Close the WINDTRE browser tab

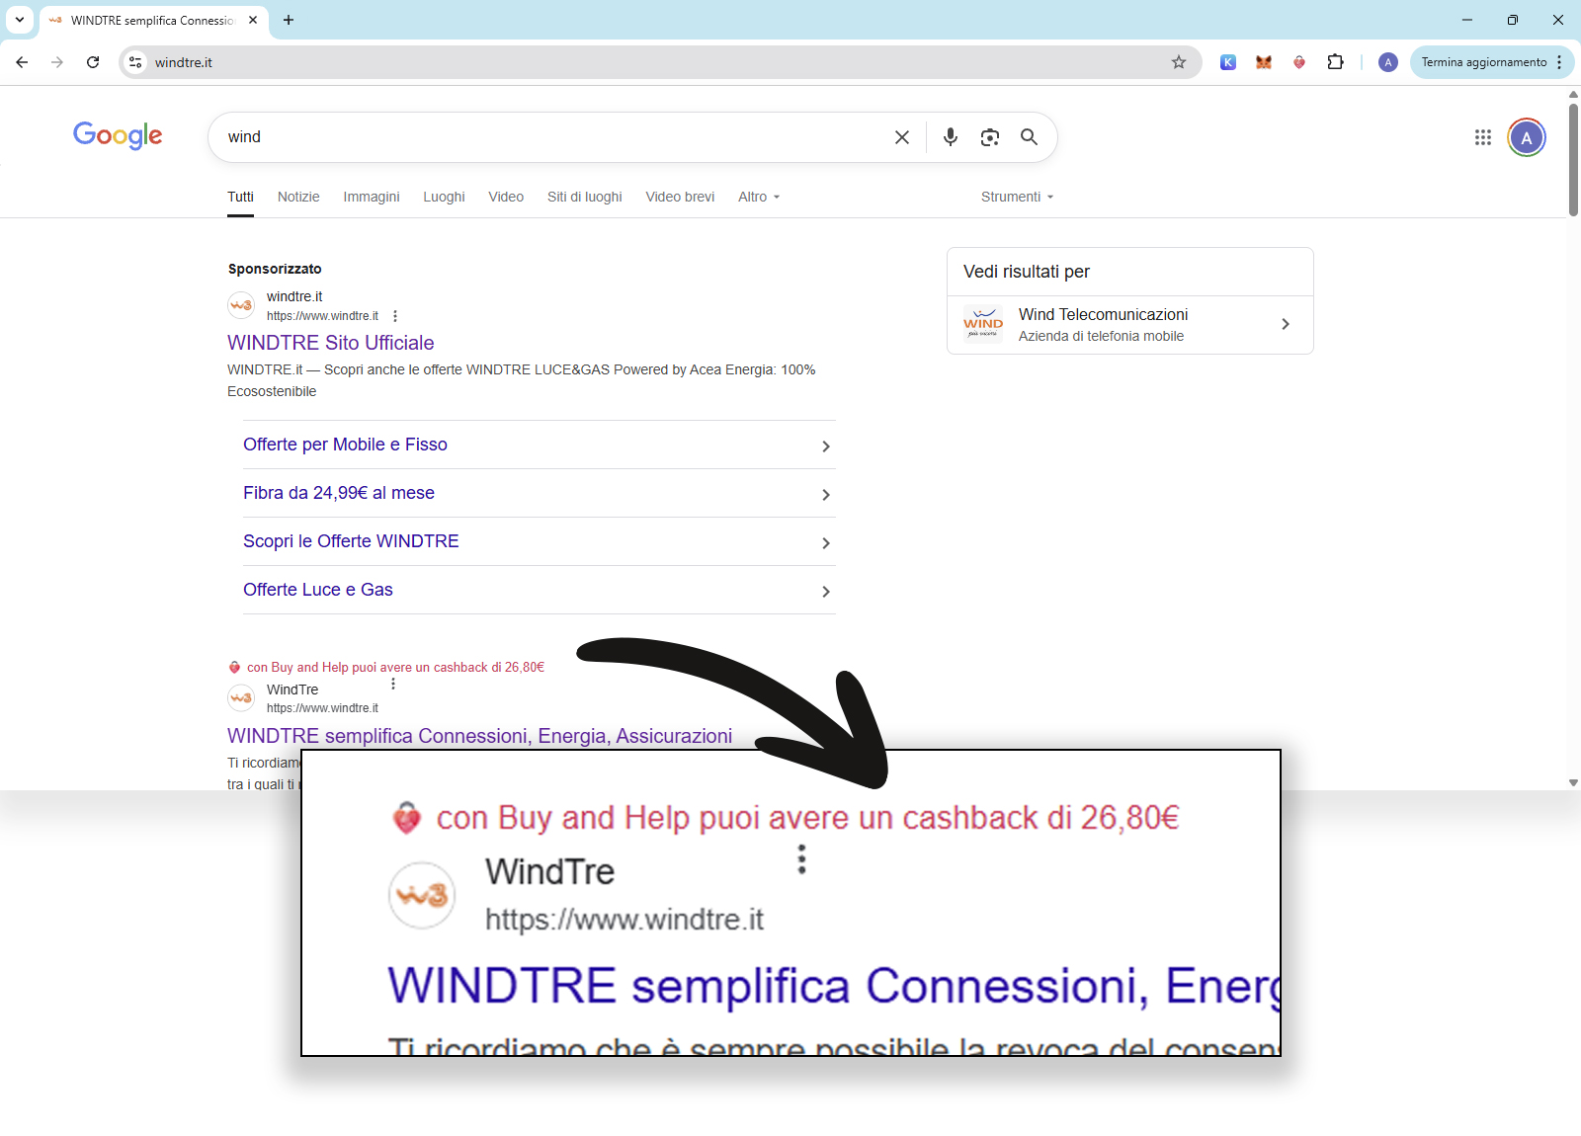click(x=253, y=20)
